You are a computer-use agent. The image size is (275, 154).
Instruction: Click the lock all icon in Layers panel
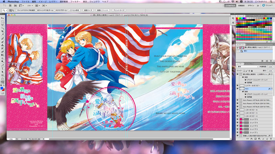pyautogui.click(x=252, y=71)
